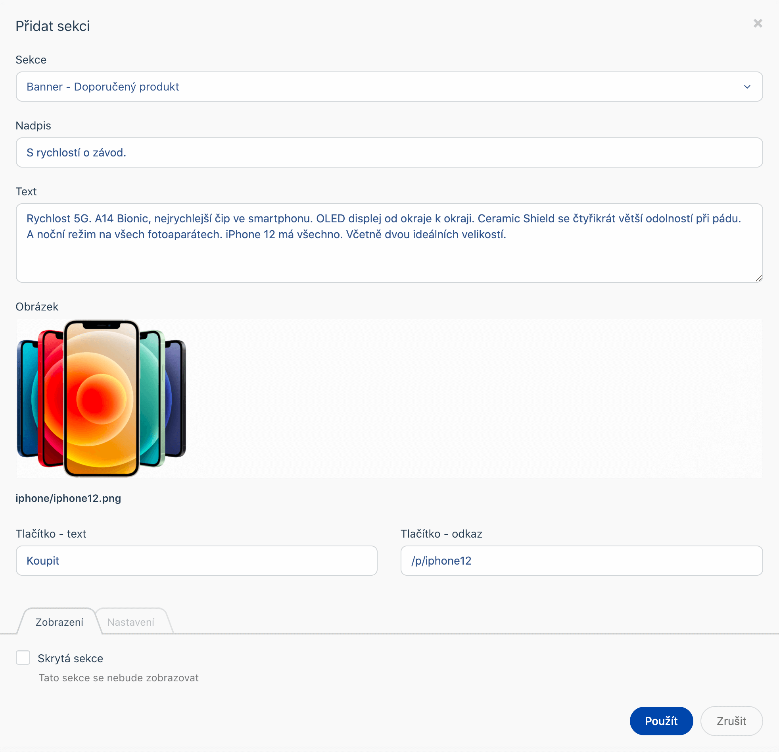Viewport: 779px width, 752px height.
Task: Focus the Tlačítko - odkaz field
Action: point(581,561)
